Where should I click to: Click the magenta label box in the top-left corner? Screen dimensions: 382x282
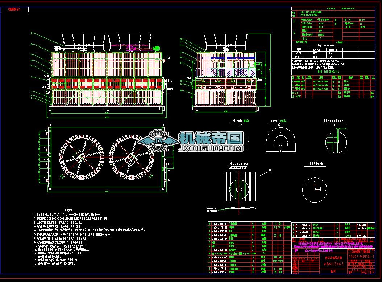pos(14,9)
